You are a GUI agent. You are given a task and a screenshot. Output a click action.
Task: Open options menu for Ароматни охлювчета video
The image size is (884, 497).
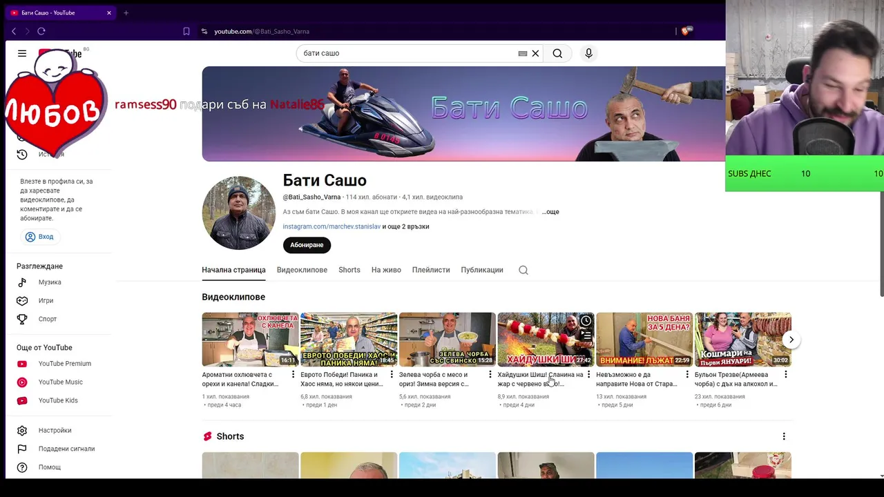293,375
